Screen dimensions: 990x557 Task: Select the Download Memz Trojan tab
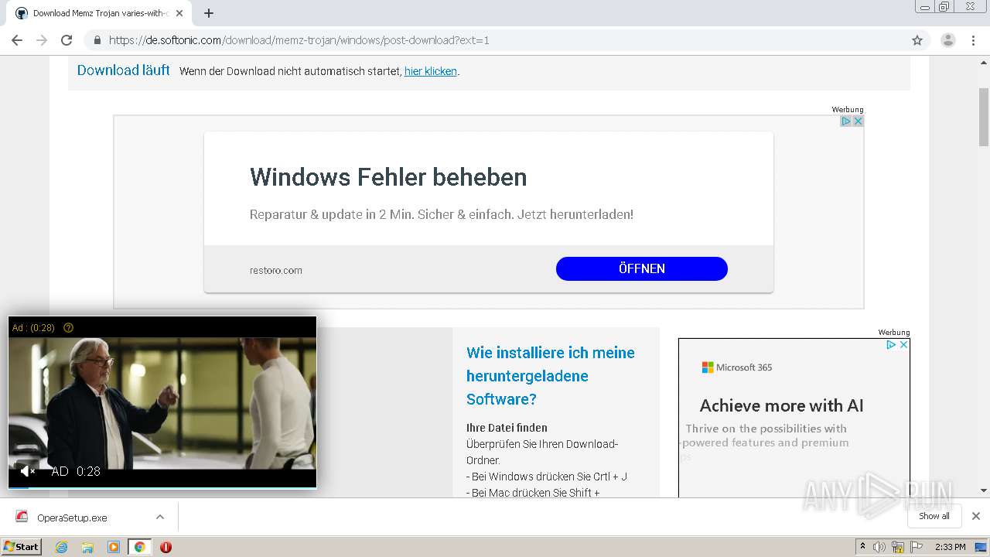99,13
